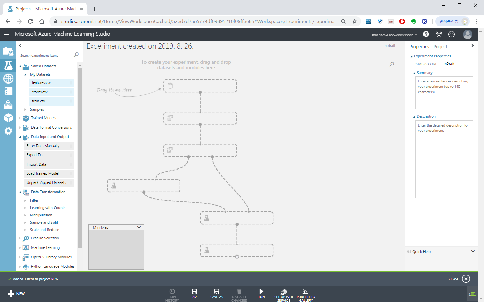Click the Summary text box
The image size is (484, 302).
pos(444,92)
